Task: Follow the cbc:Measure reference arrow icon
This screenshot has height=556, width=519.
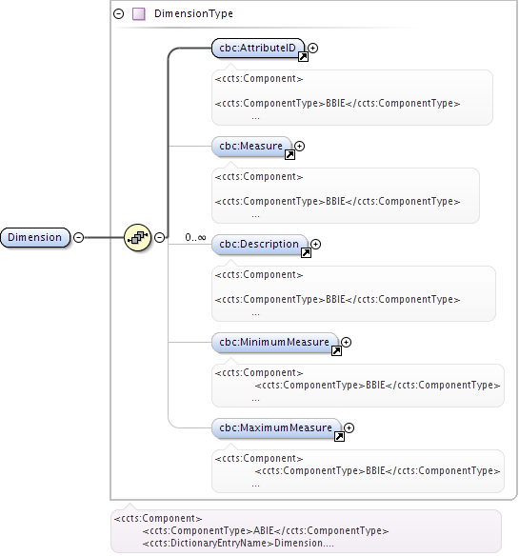Action: (x=289, y=154)
